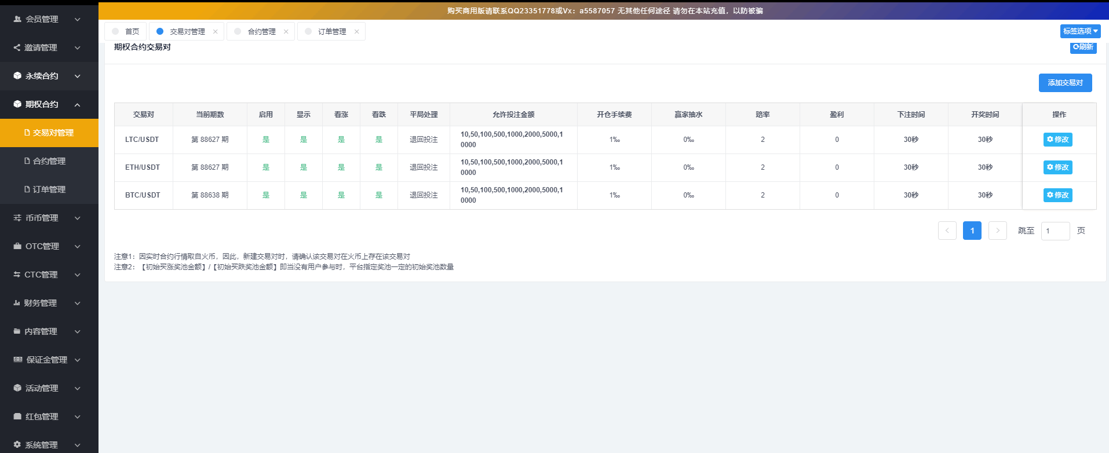Click the 财务管理 chart icon
The height and width of the screenshot is (453, 1109).
(x=17, y=303)
